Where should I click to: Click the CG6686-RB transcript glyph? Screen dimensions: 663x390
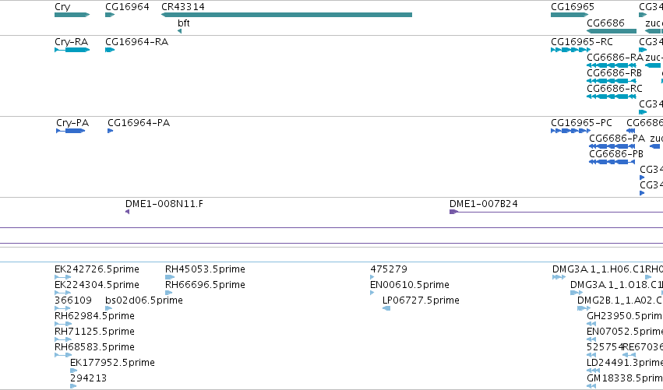(x=612, y=81)
